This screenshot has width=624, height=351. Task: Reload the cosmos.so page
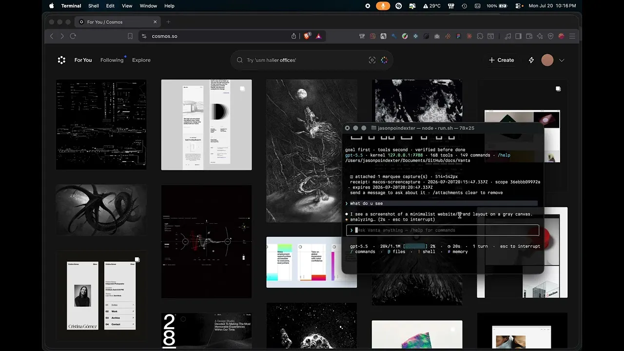tap(73, 36)
